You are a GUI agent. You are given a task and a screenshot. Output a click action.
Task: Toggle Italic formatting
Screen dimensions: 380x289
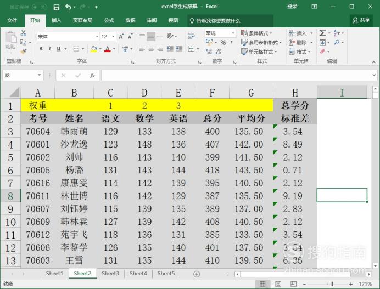click(49, 49)
